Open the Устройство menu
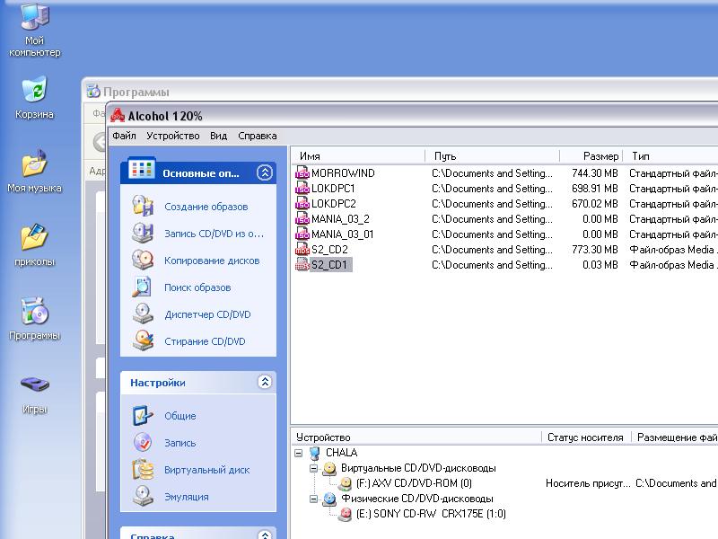Image resolution: width=718 pixels, height=539 pixels. coord(172,136)
